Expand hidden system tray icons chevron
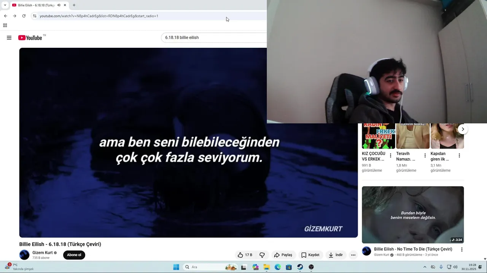This screenshot has width=487, height=273. pos(425,267)
